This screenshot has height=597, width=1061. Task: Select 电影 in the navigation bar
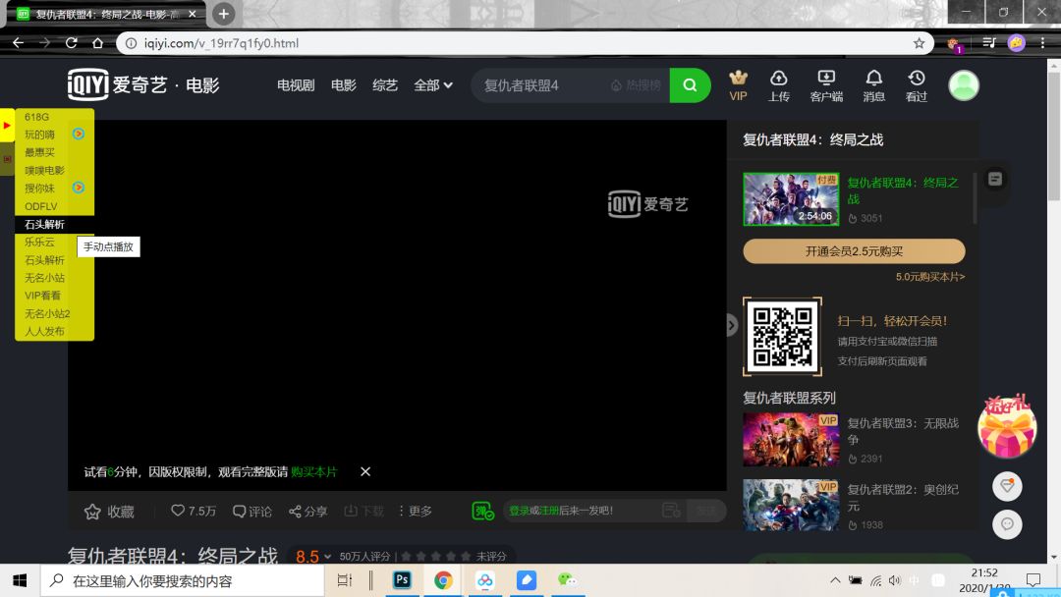342,85
